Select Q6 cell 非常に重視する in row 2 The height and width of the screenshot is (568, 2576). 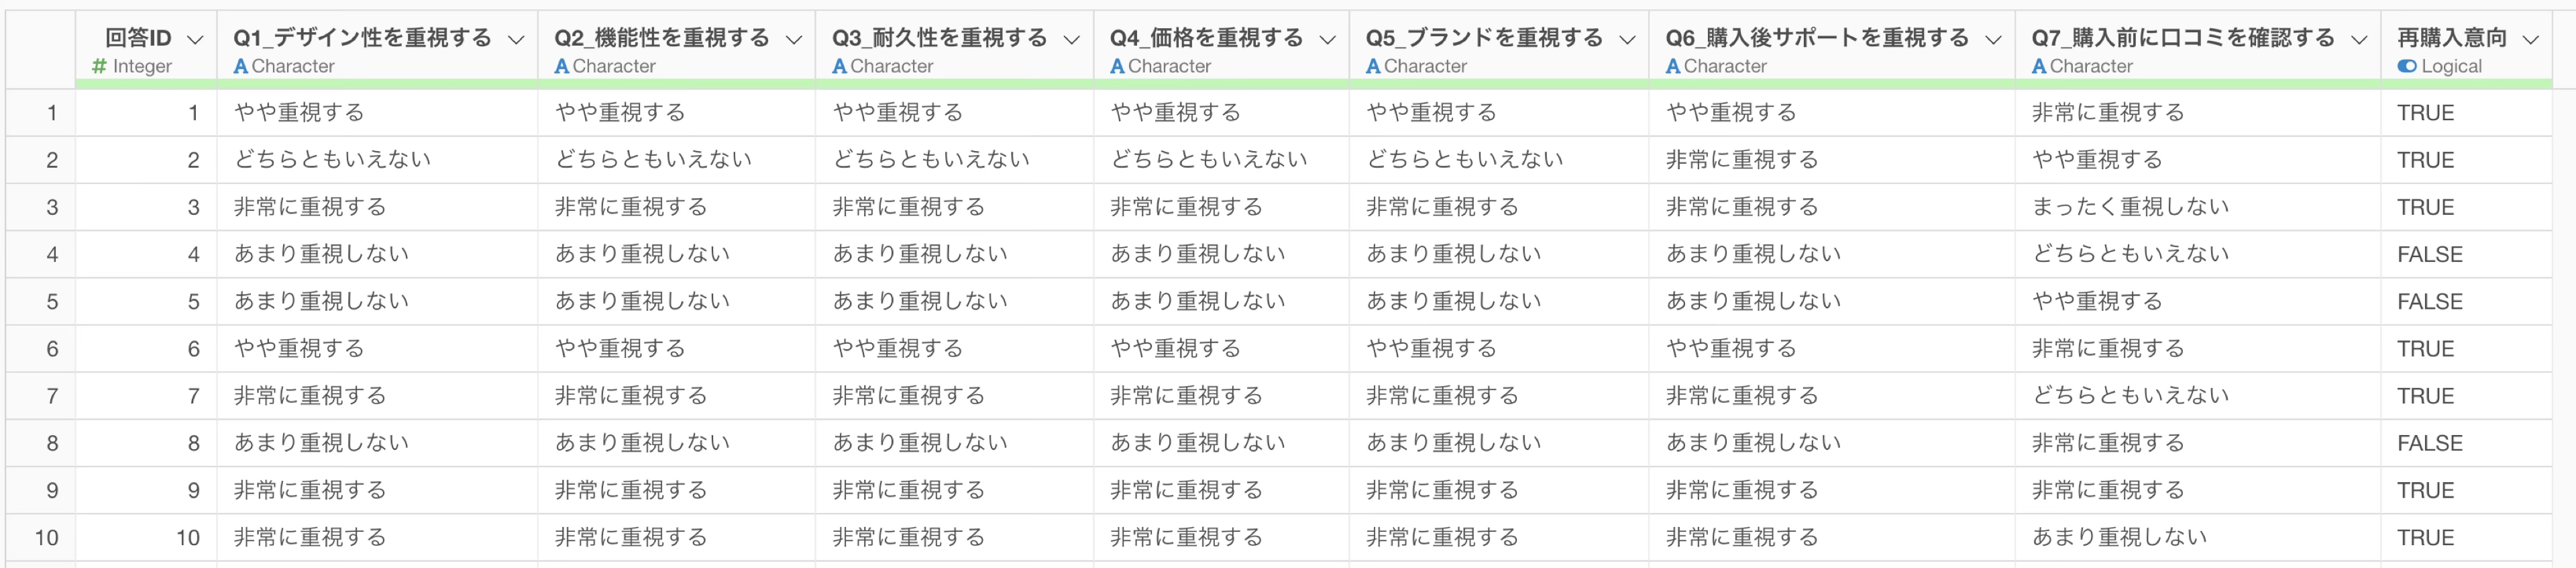click(x=1741, y=160)
